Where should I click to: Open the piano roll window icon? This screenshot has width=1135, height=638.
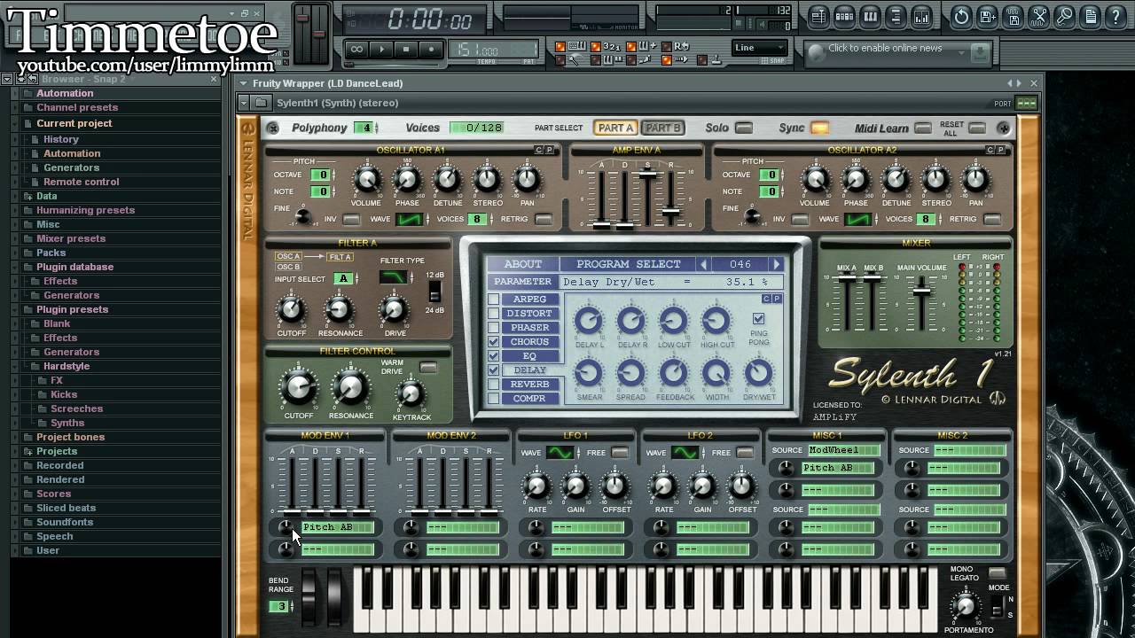pos(870,17)
